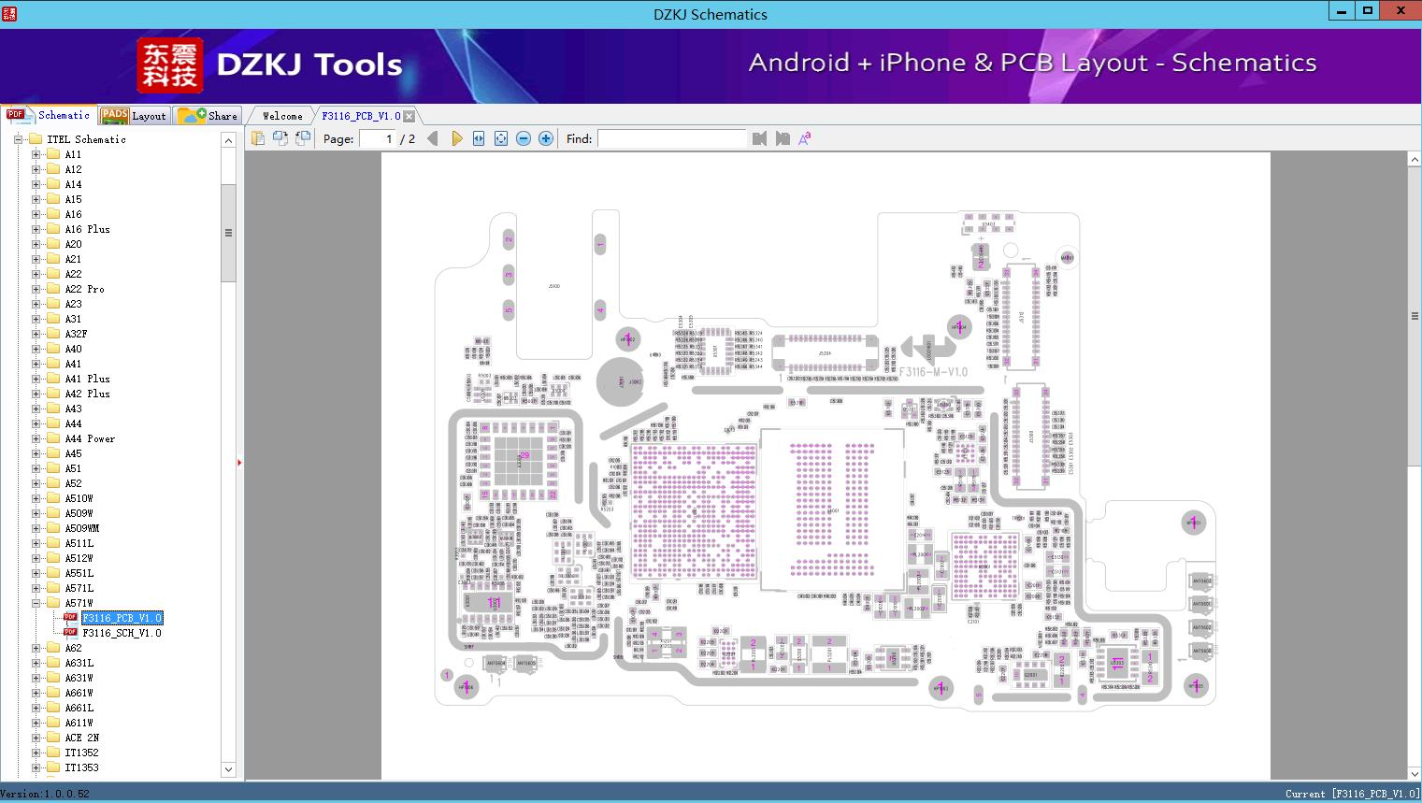This screenshot has width=1422, height=803.
Task: Collapse the A571W folder
Action: (x=36, y=603)
